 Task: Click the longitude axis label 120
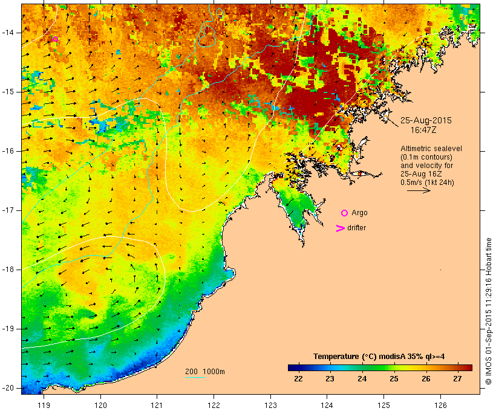[x=100, y=405]
